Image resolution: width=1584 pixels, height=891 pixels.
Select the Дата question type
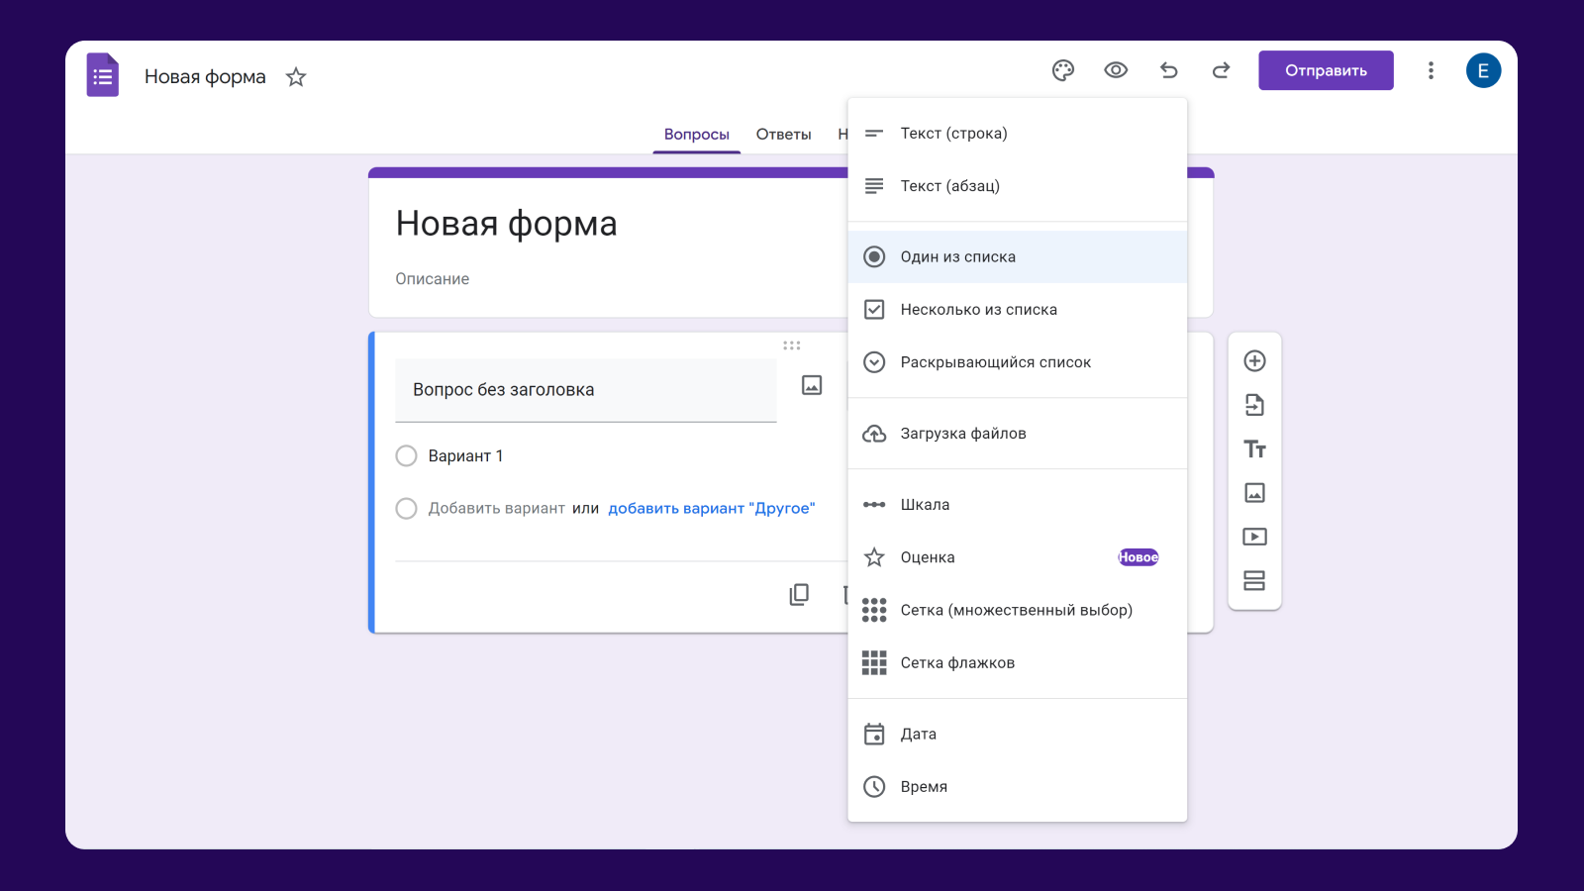tap(920, 734)
